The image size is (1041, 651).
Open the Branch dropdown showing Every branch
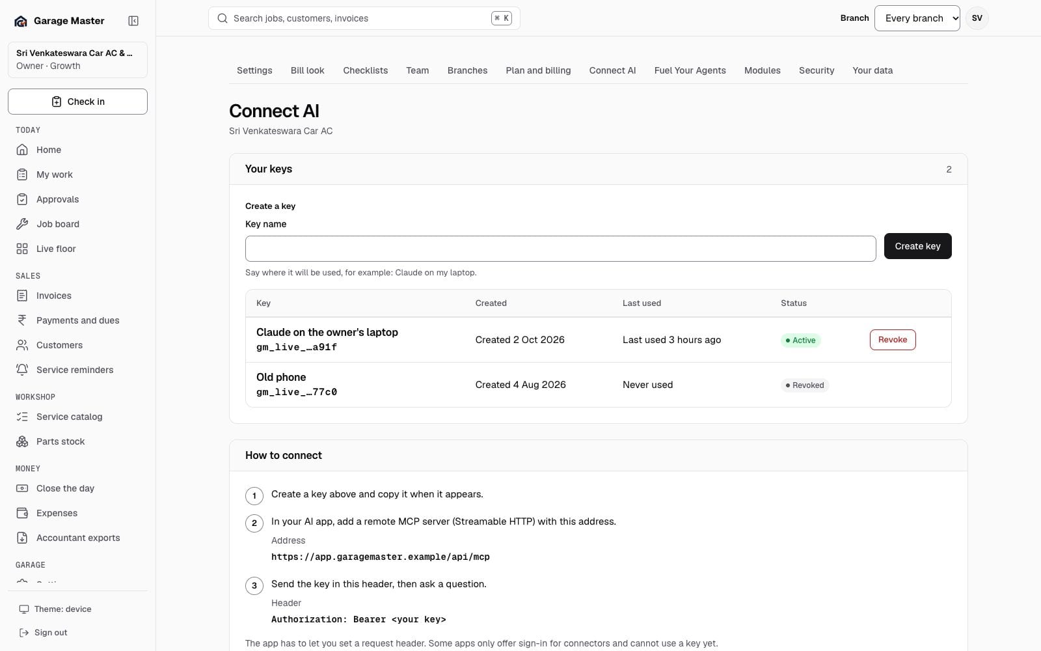[917, 18]
